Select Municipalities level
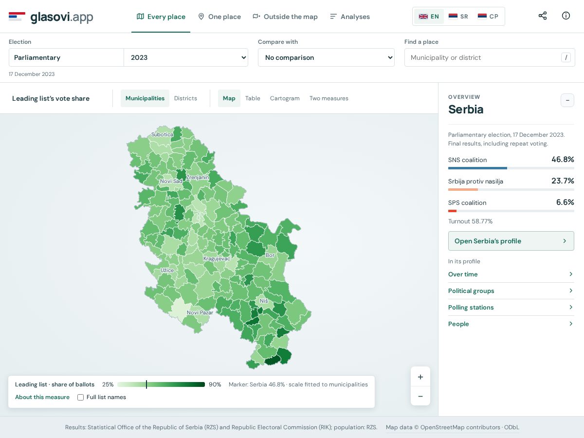The image size is (584, 438). pos(145,98)
